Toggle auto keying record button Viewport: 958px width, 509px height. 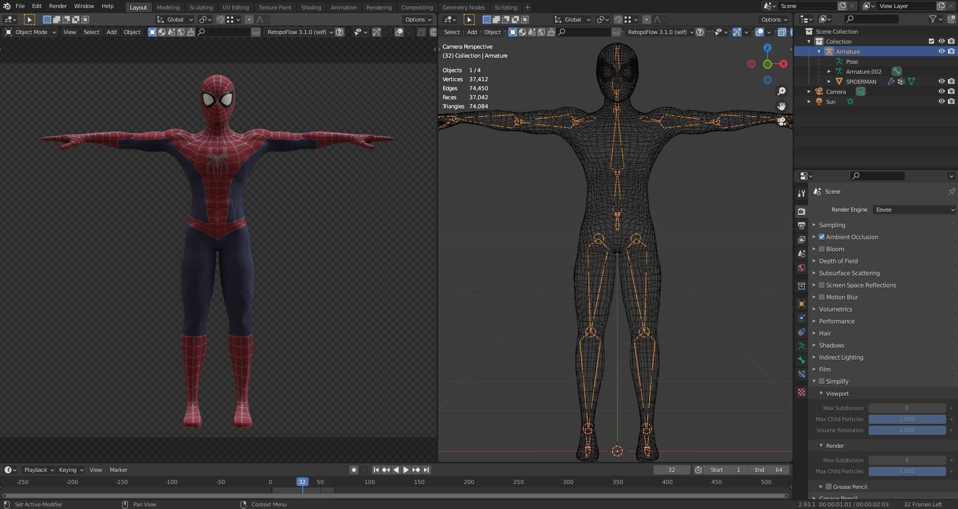353,470
